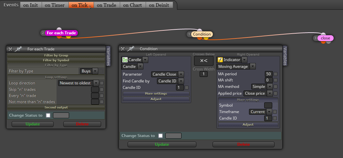This screenshot has width=343, height=158.
Task: Collapse Loop settings section
Action: point(56,77)
